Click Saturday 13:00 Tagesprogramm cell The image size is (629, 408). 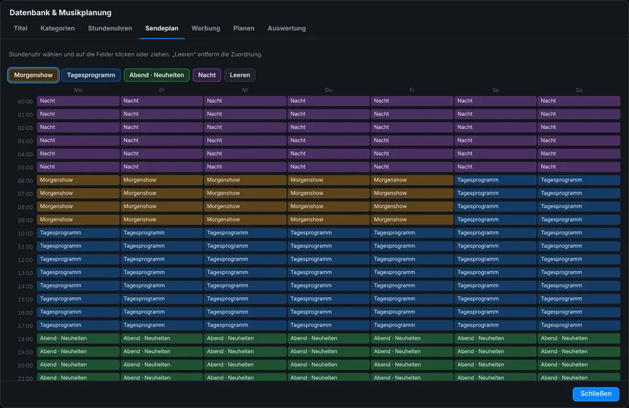tap(495, 272)
